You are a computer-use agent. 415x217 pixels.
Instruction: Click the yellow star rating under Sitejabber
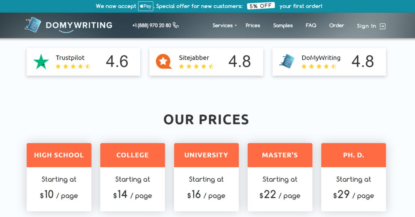pos(196,66)
